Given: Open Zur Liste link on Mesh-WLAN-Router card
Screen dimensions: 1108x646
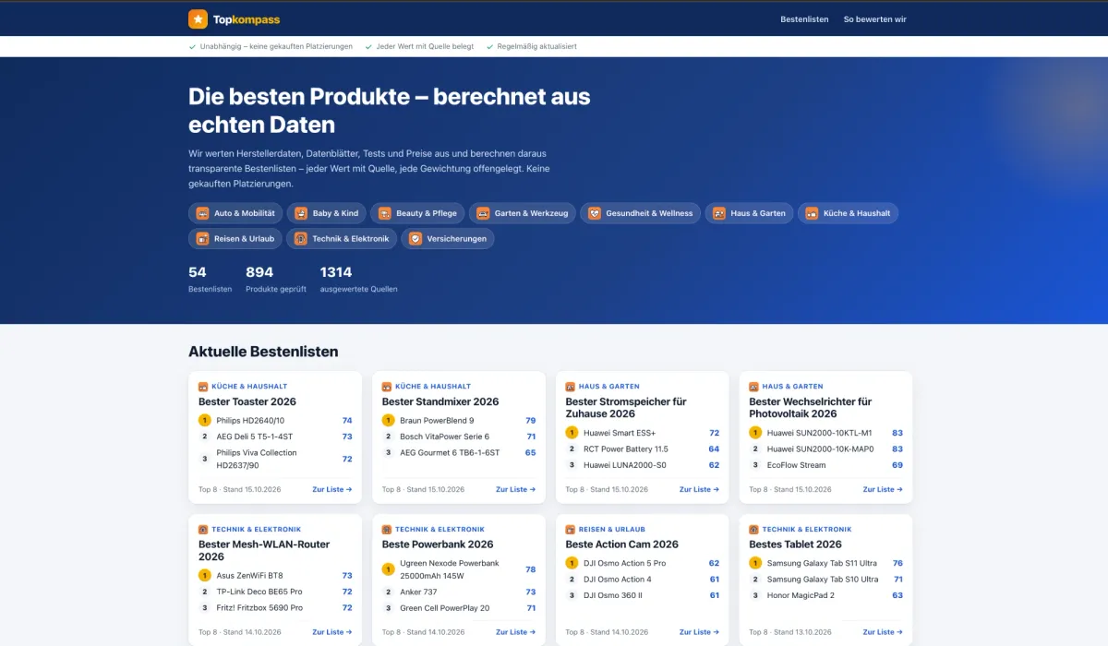Looking at the screenshot, I should (332, 632).
